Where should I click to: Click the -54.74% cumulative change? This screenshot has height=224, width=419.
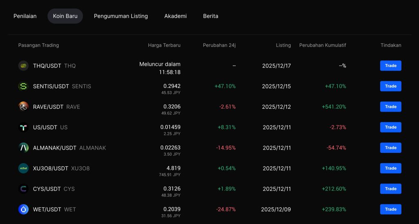336,148
